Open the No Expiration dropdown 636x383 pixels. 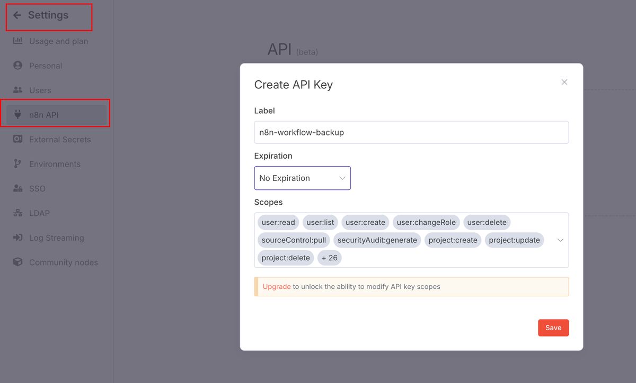click(302, 178)
